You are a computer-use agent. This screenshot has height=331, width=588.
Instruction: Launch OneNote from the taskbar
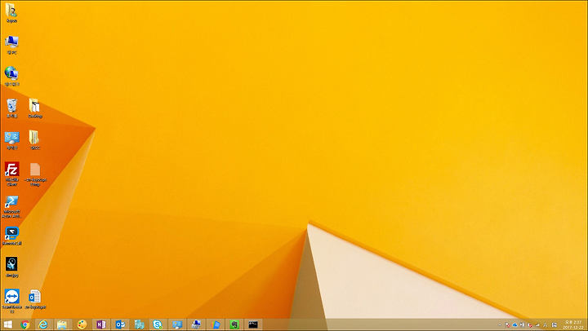tap(101, 324)
